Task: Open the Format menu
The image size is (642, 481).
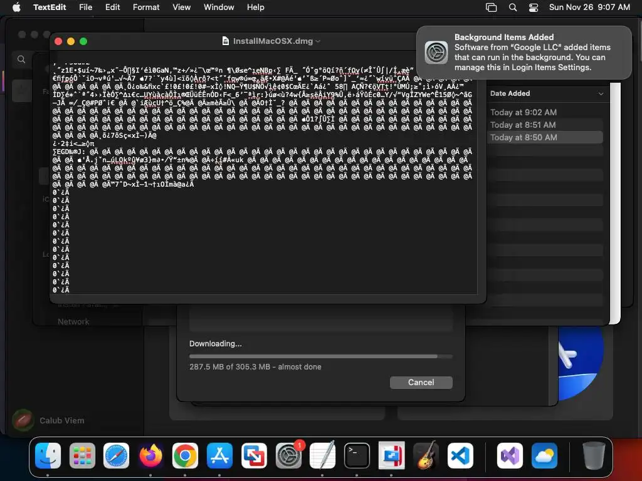Action: click(x=146, y=7)
